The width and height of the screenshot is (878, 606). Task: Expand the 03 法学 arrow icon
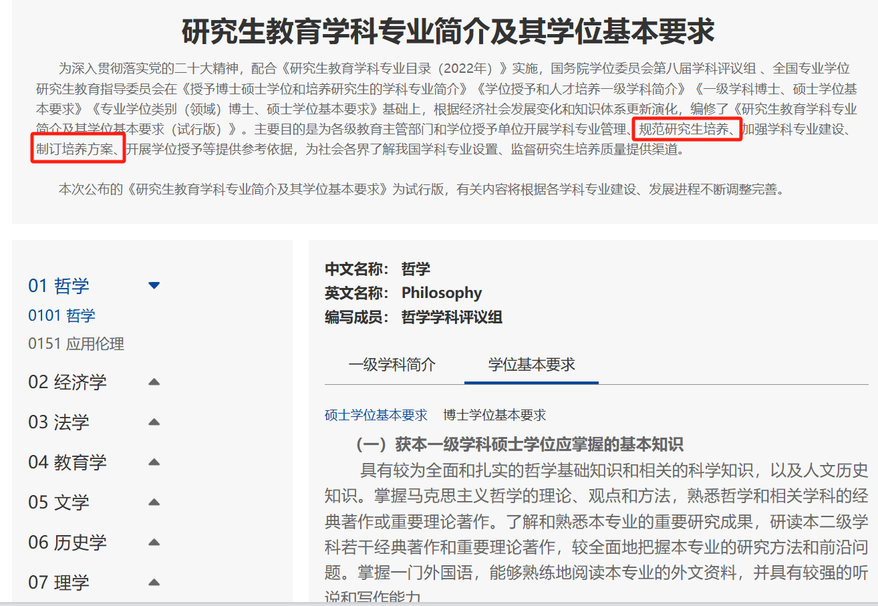[x=154, y=422]
